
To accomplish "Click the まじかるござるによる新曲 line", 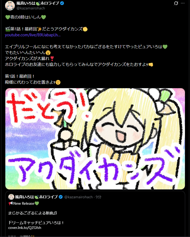I will click(x=33, y=213).
